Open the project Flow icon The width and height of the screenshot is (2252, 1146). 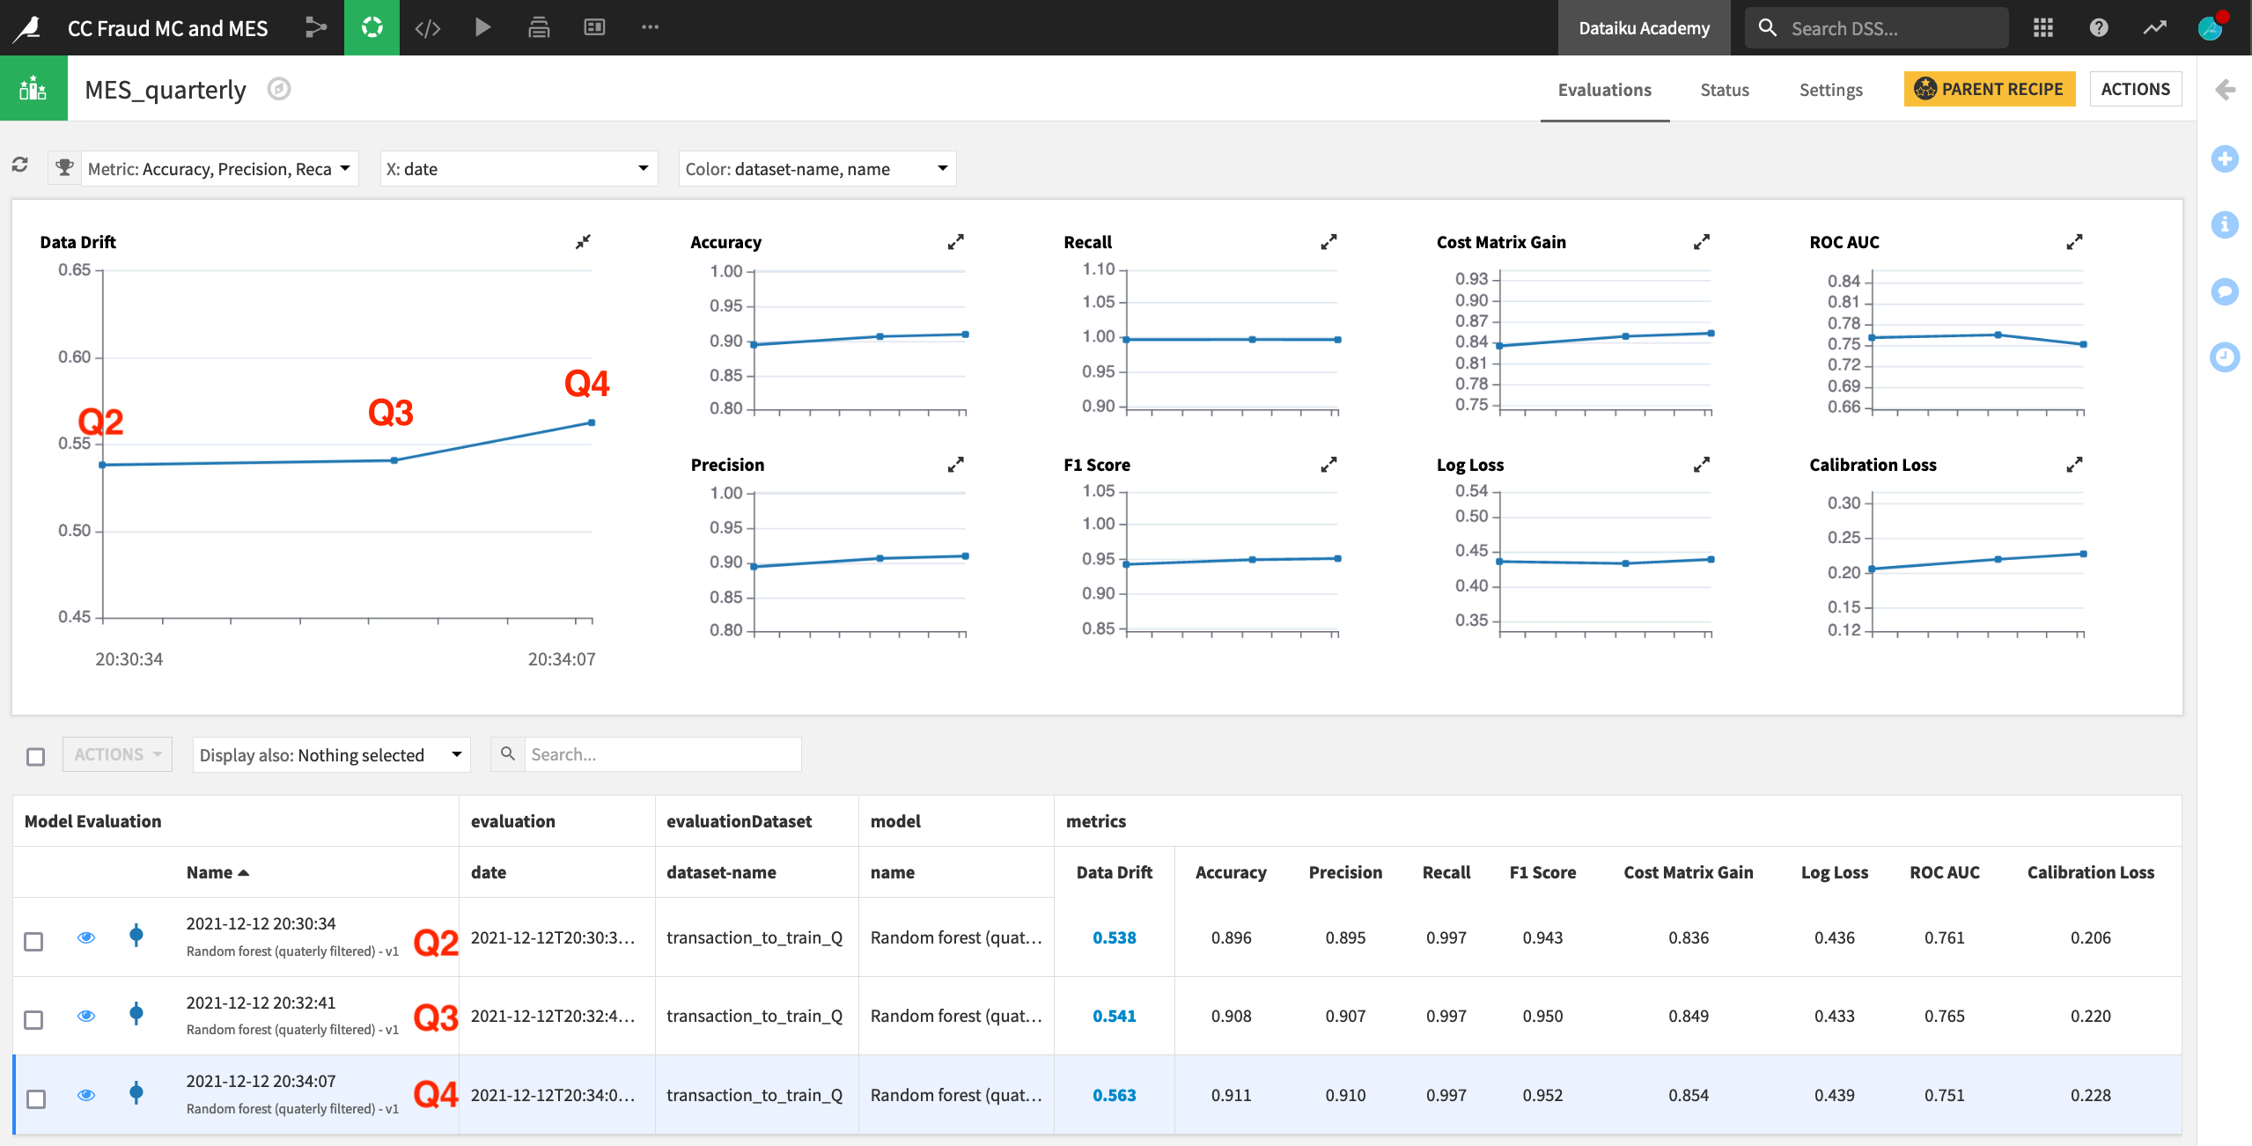(x=315, y=27)
